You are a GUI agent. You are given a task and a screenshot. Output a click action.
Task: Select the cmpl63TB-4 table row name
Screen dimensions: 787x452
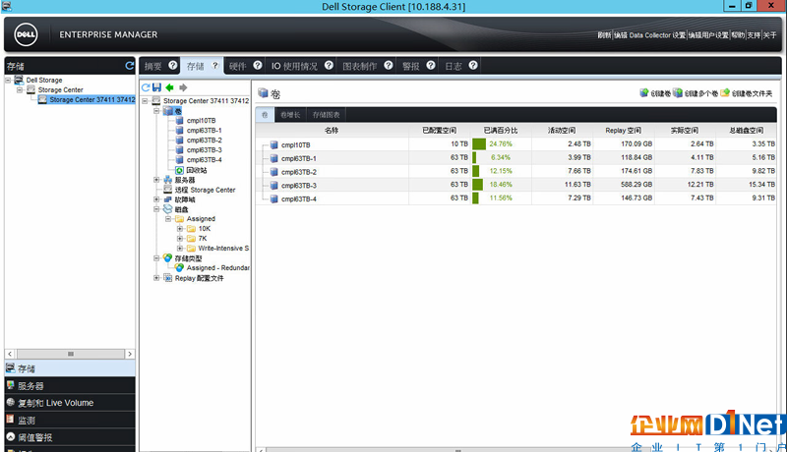point(299,198)
